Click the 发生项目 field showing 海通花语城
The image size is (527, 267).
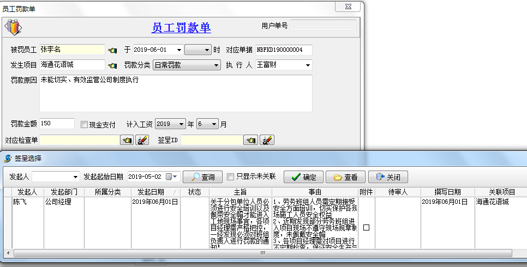pos(72,65)
